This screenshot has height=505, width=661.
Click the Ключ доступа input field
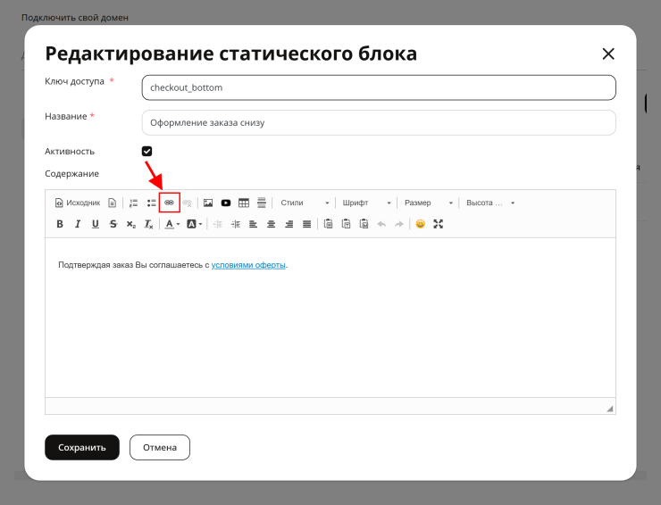coord(379,87)
